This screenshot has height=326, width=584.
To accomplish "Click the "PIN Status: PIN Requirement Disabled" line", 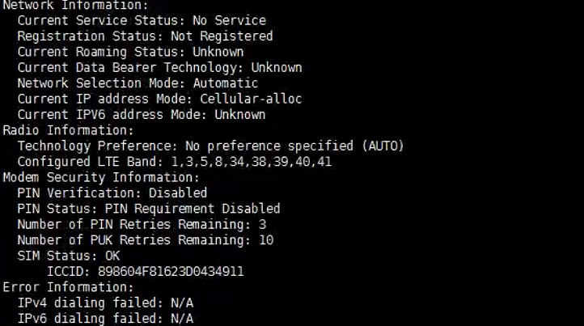I will (x=149, y=209).
